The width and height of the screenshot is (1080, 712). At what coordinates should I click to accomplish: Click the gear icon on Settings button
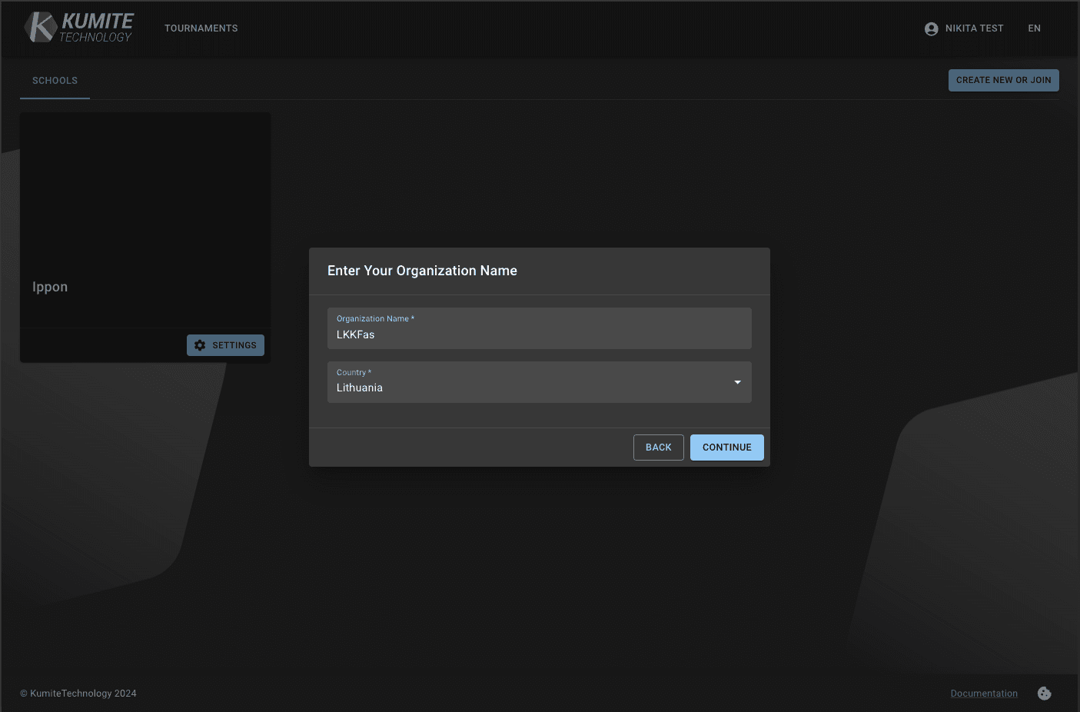click(199, 344)
